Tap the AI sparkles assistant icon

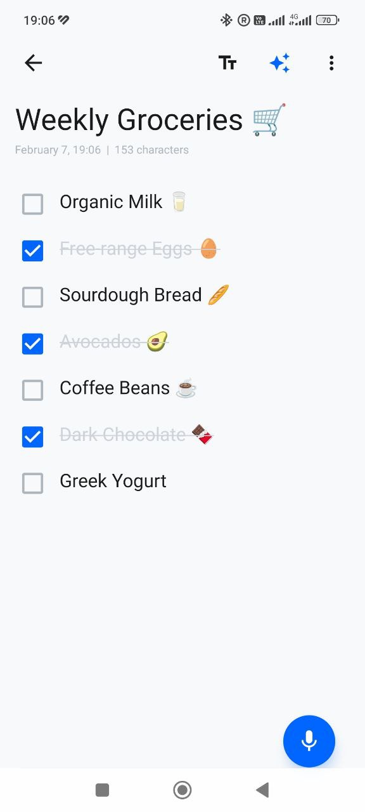pyautogui.click(x=279, y=63)
